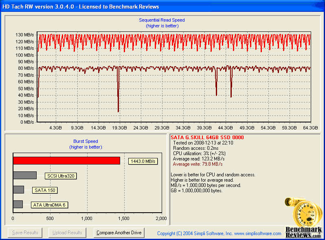Click the CPU utilization: 3% line
Image resolution: width=325 pixels, height=240 pixels.
click(199, 153)
